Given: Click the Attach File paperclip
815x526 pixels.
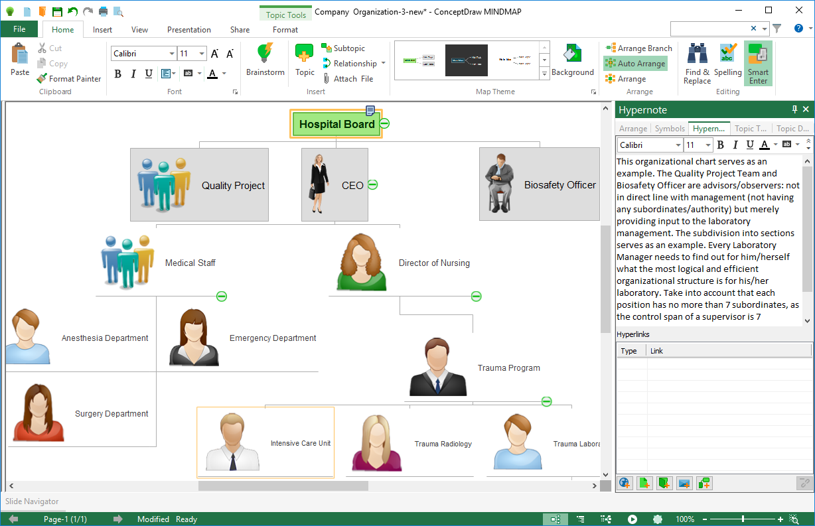Looking at the screenshot, I should (x=348, y=78).
